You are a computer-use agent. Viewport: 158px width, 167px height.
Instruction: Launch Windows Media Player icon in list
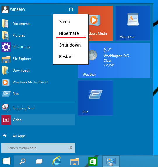pos(6,82)
